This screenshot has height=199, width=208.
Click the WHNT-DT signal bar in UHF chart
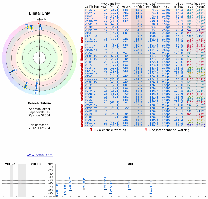pos(70,190)
